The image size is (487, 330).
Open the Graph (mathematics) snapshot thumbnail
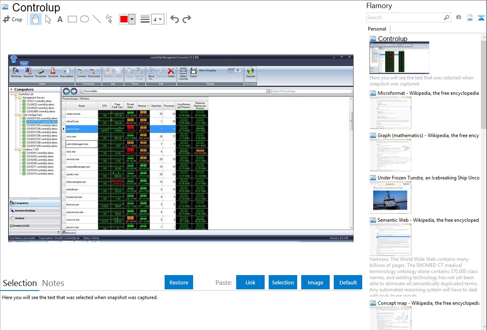[390, 155]
